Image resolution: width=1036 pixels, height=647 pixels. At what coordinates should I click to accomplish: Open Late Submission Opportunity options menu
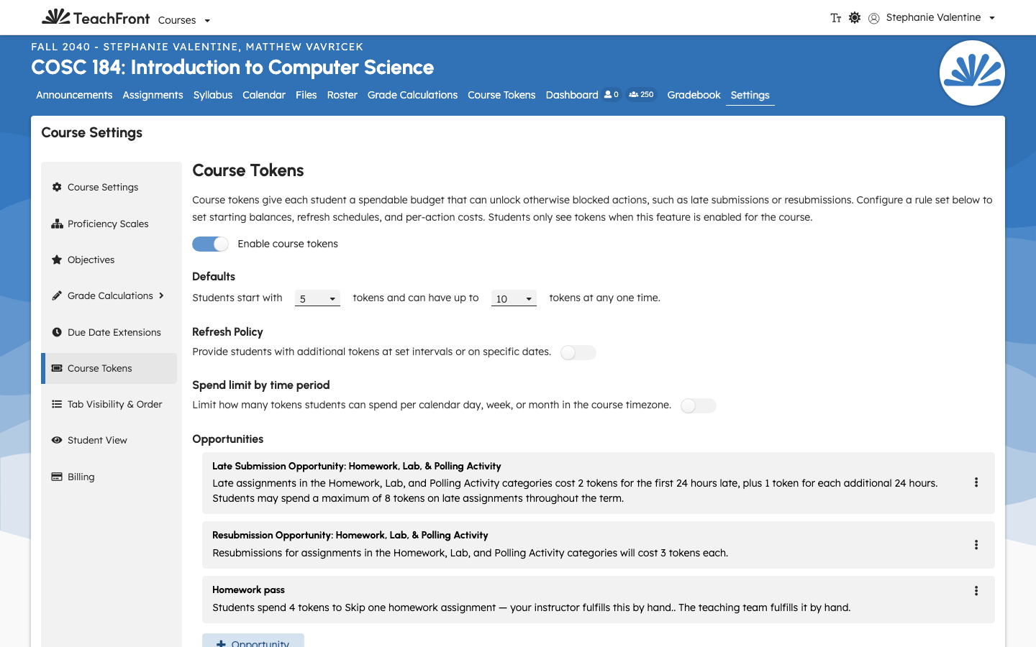tap(976, 482)
